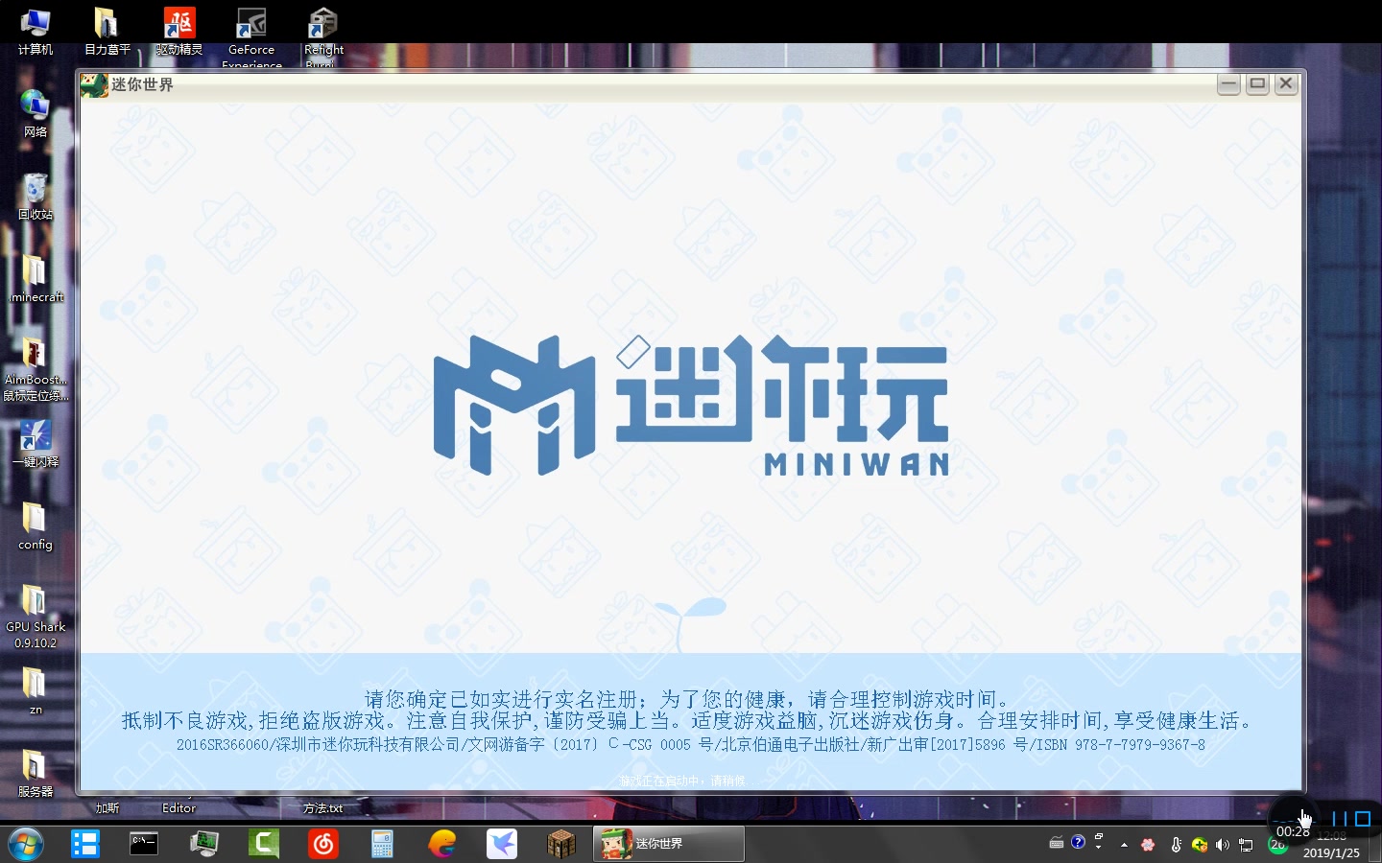The width and height of the screenshot is (1382, 863).
Task: Open the network connection tray icon
Action: click(x=1246, y=845)
